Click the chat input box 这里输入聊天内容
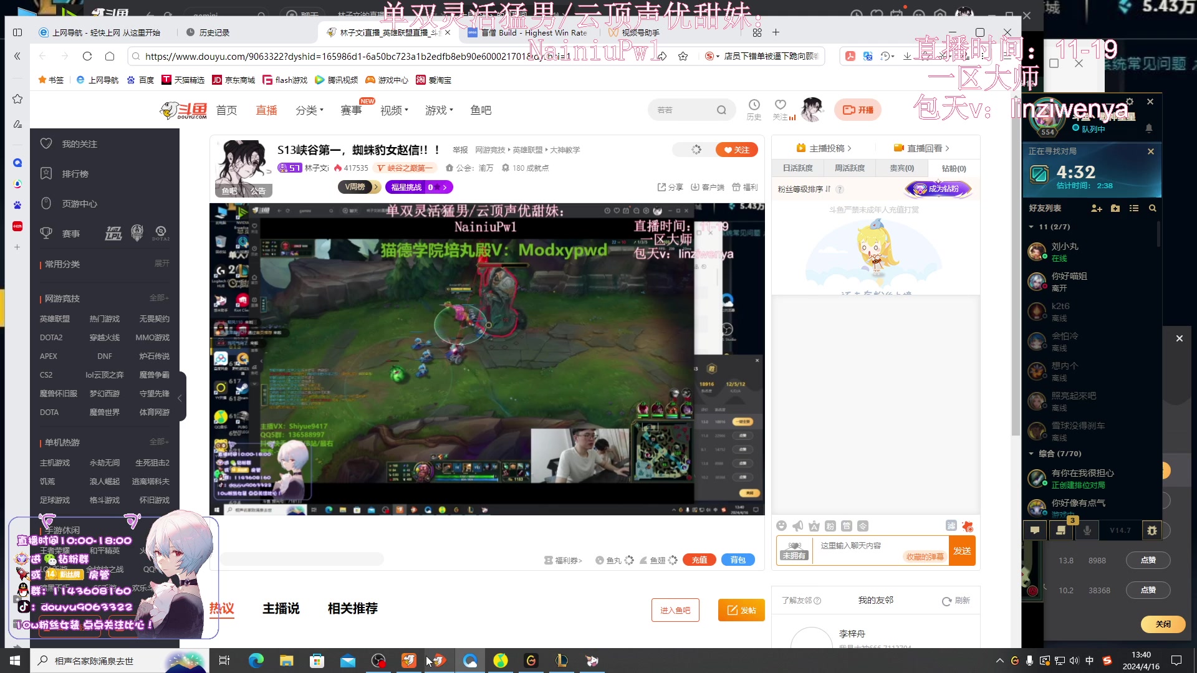 pyautogui.click(x=880, y=551)
